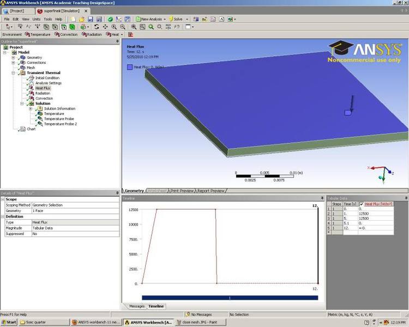
Task: Click the red icon after Heat dropdown
Action: coord(131,34)
